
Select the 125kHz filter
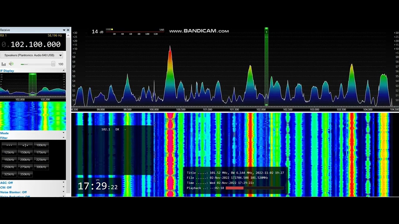(9, 152)
